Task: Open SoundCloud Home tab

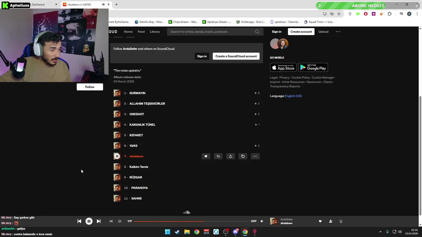Action: [x=128, y=32]
